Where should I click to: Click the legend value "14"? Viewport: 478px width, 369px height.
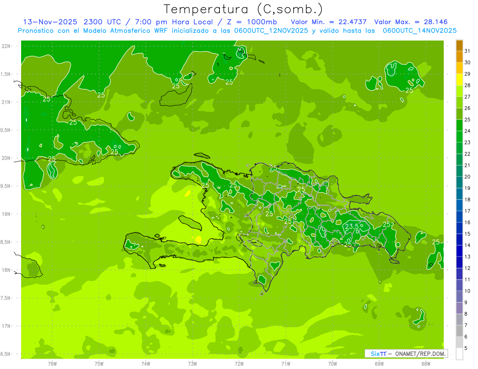click(468, 245)
